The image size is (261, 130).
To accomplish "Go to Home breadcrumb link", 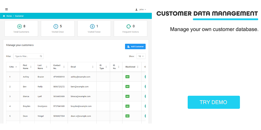I will point(9,16).
